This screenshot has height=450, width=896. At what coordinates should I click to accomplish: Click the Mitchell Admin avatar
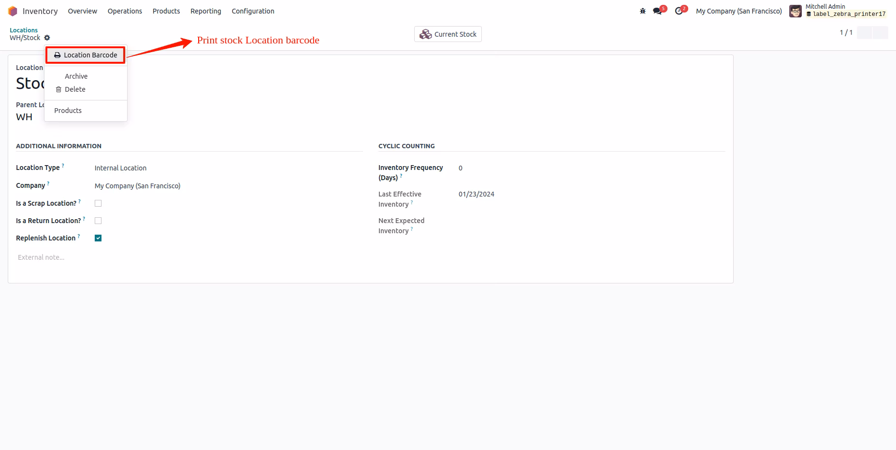pos(795,11)
